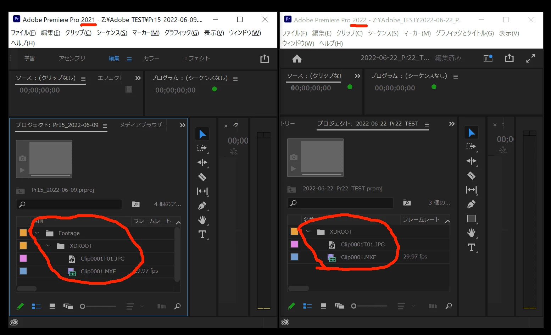Click the search field in 2021 project panel
This screenshot has width=551, height=335.
coord(69,204)
